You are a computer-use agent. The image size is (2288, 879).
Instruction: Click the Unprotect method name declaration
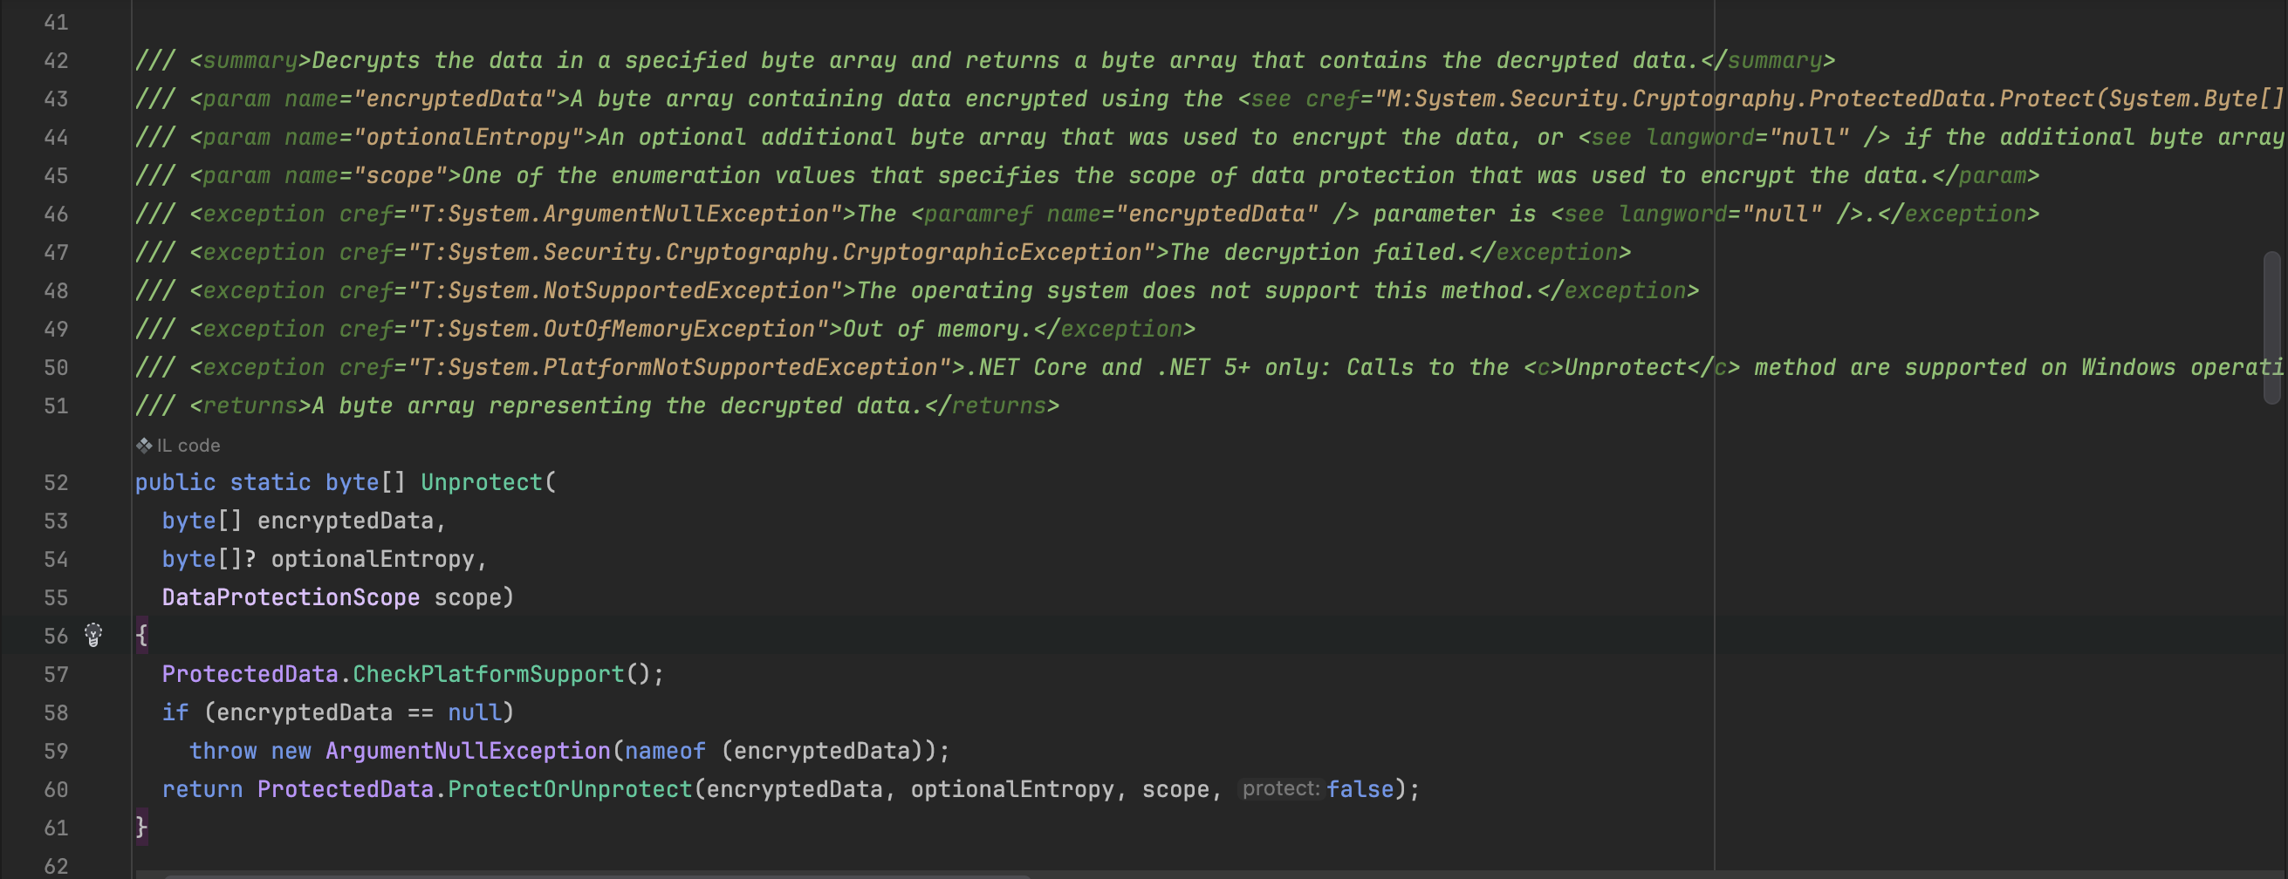tap(481, 482)
